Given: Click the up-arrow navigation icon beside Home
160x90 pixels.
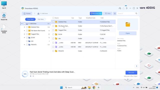Looking at the screenshot, I should [34, 13].
